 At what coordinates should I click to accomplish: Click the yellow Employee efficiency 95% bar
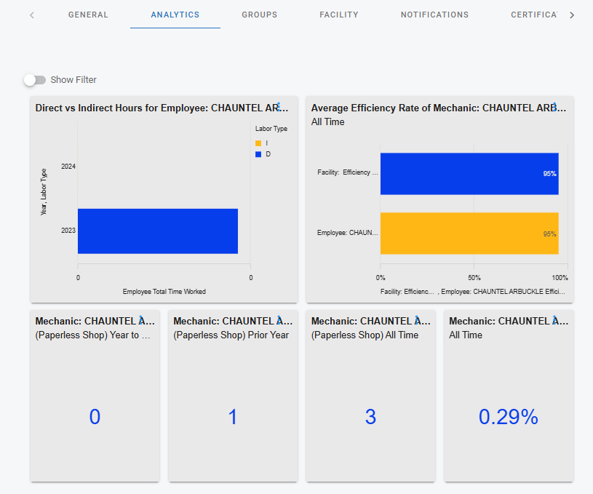[x=469, y=233]
